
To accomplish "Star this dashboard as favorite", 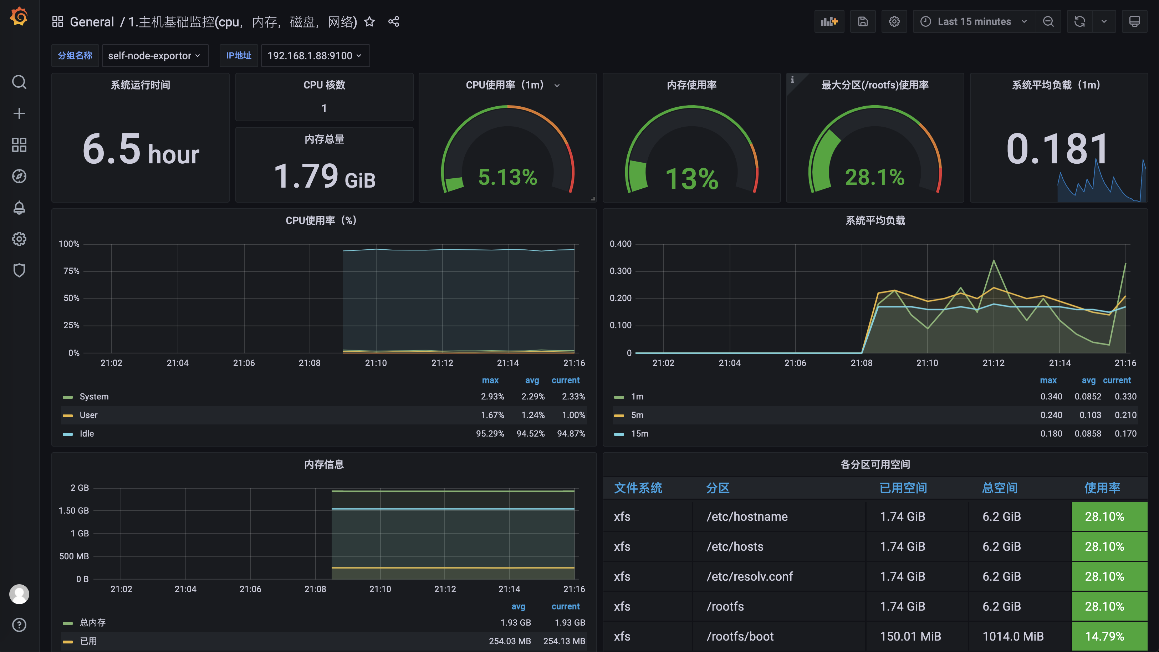I will [x=369, y=22].
